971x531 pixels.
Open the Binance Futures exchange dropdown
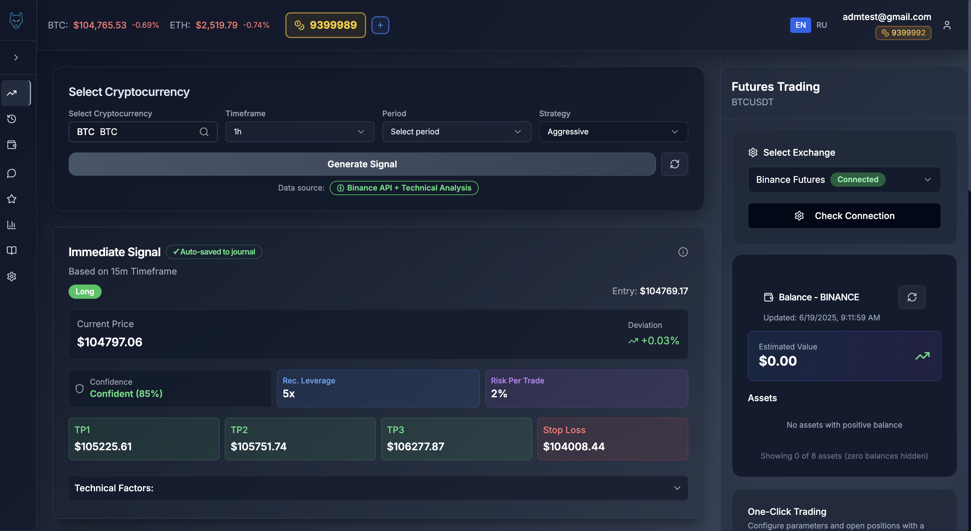pos(844,180)
